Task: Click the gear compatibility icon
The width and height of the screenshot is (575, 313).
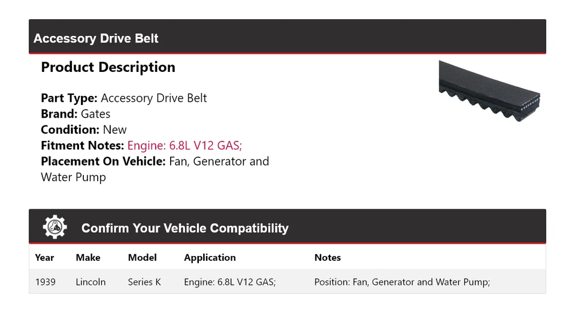Action: tap(55, 227)
